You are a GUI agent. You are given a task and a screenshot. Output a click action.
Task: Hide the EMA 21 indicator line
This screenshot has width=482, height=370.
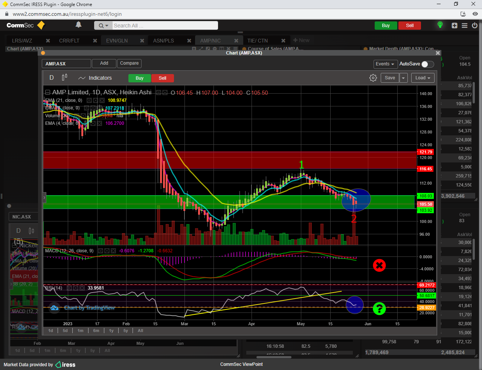pos(89,100)
